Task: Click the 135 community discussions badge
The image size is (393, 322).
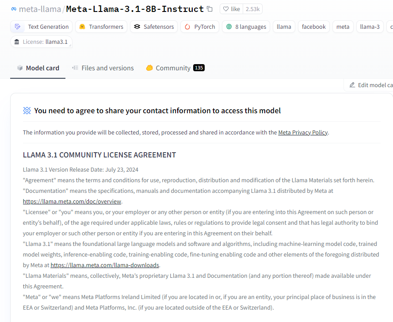Action: 199,68
